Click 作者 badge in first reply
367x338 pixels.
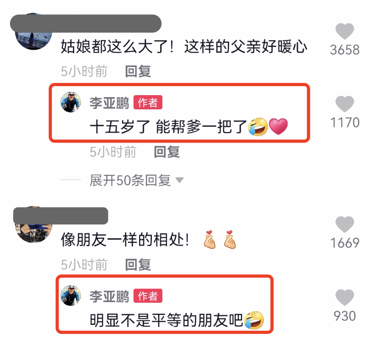[x=148, y=102]
